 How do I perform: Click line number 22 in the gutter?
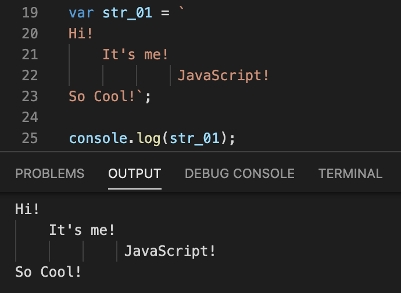coord(30,76)
